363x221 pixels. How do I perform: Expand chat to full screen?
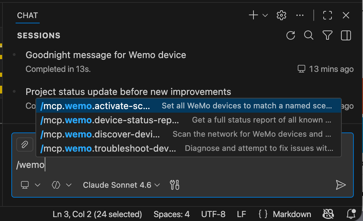pos(327,15)
